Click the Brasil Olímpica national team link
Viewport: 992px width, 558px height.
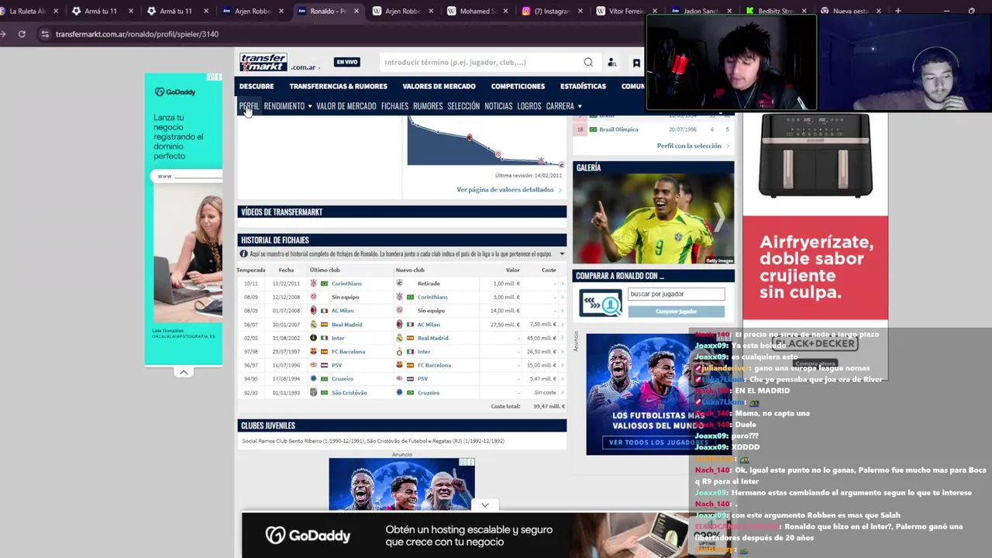point(619,129)
